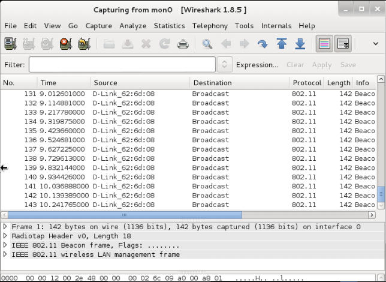Toggle packet list colorization
The image size is (386, 282).
324,44
